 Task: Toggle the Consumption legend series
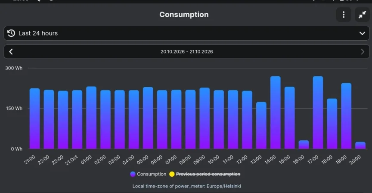[148, 174]
